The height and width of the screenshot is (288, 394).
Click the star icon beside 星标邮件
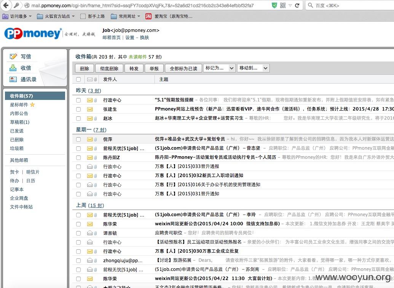coord(32,104)
